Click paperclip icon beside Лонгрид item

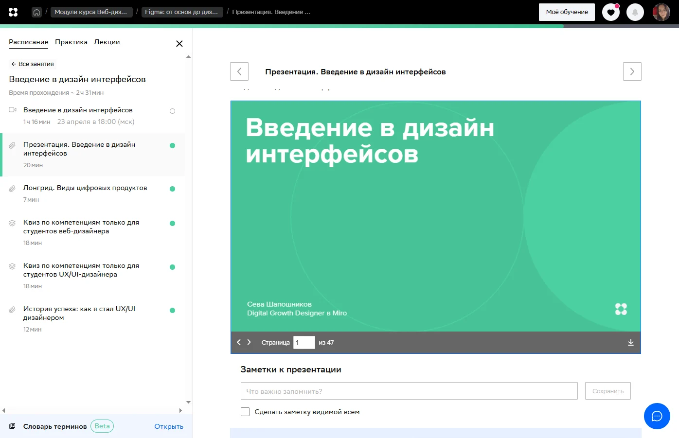[x=12, y=188]
